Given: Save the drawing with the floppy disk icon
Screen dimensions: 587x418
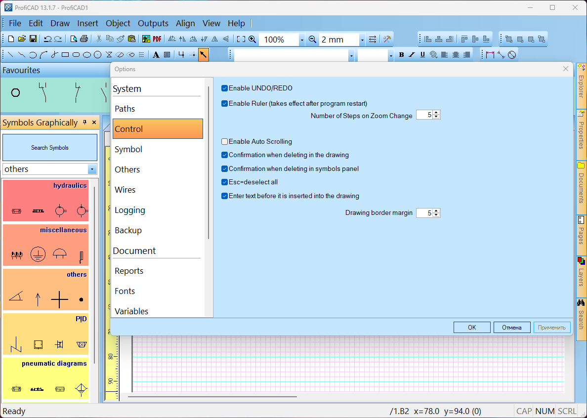Looking at the screenshot, I should pos(33,39).
